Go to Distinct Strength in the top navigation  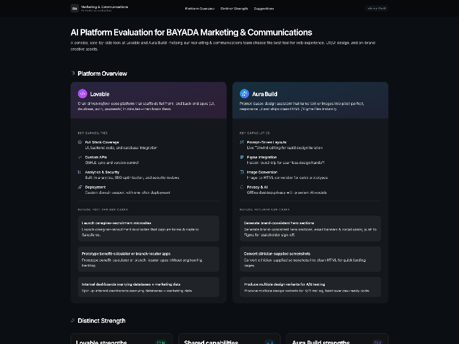point(234,9)
